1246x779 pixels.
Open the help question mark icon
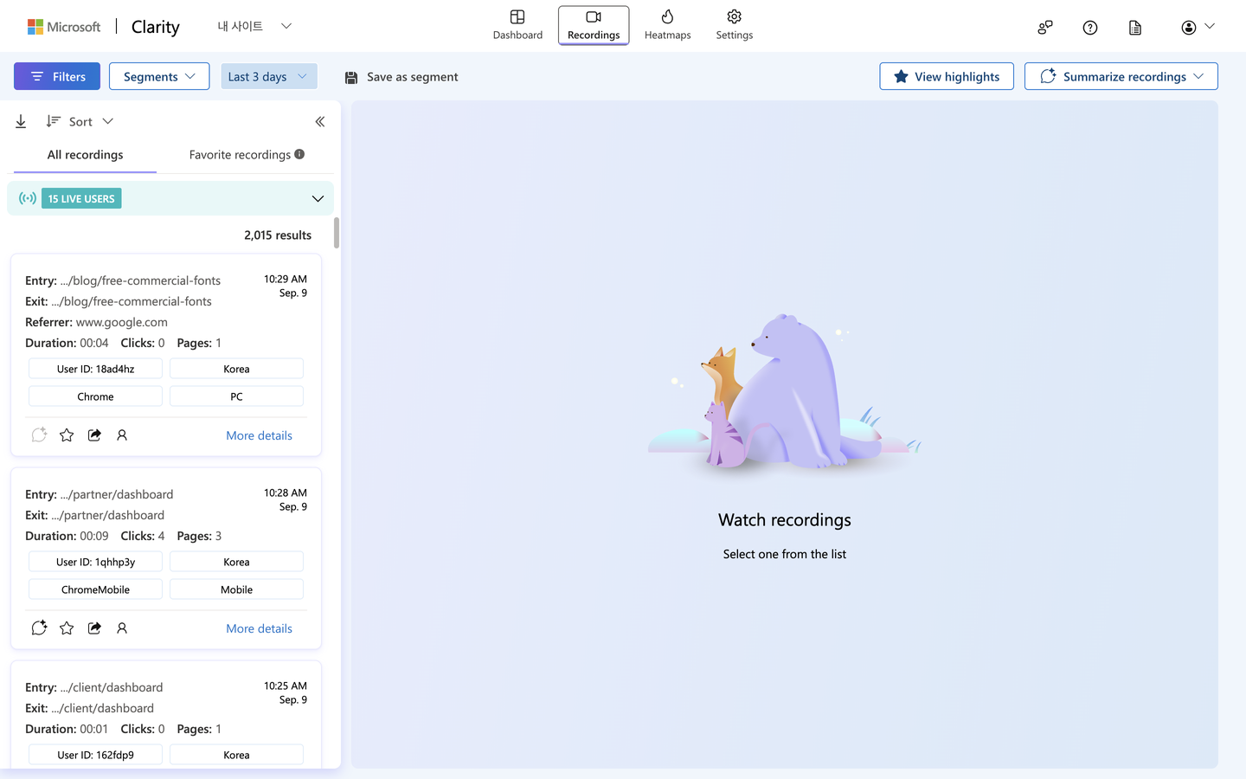coord(1090,28)
